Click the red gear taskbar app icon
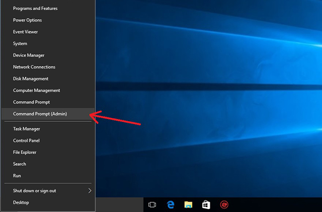The height and width of the screenshot is (212, 322). 224,205
